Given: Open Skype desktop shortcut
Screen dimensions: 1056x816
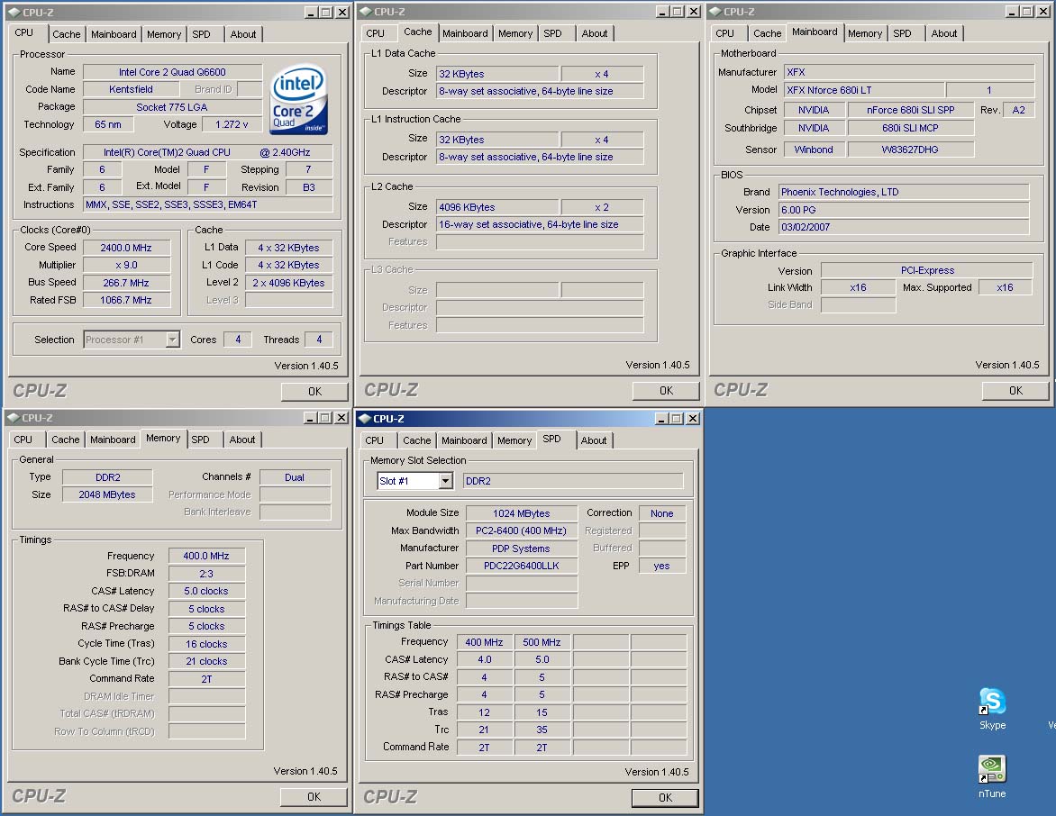Looking at the screenshot, I should pos(992,709).
